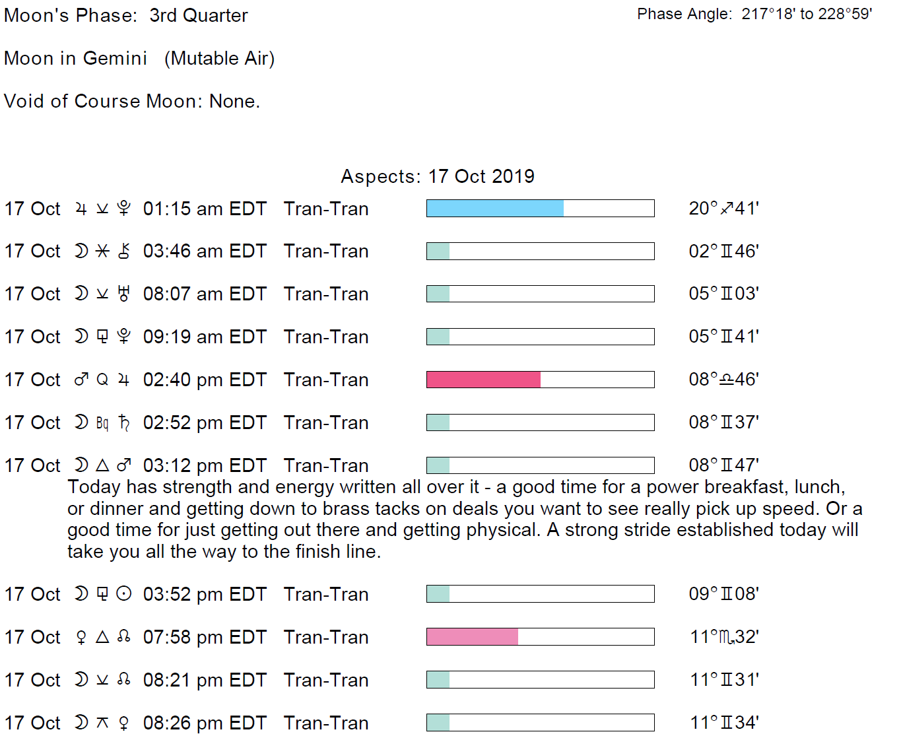Click the Phase Angle text at top right

pyautogui.click(x=754, y=14)
